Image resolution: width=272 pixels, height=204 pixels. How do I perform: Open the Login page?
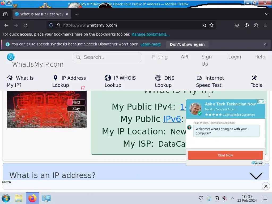coord(235,57)
